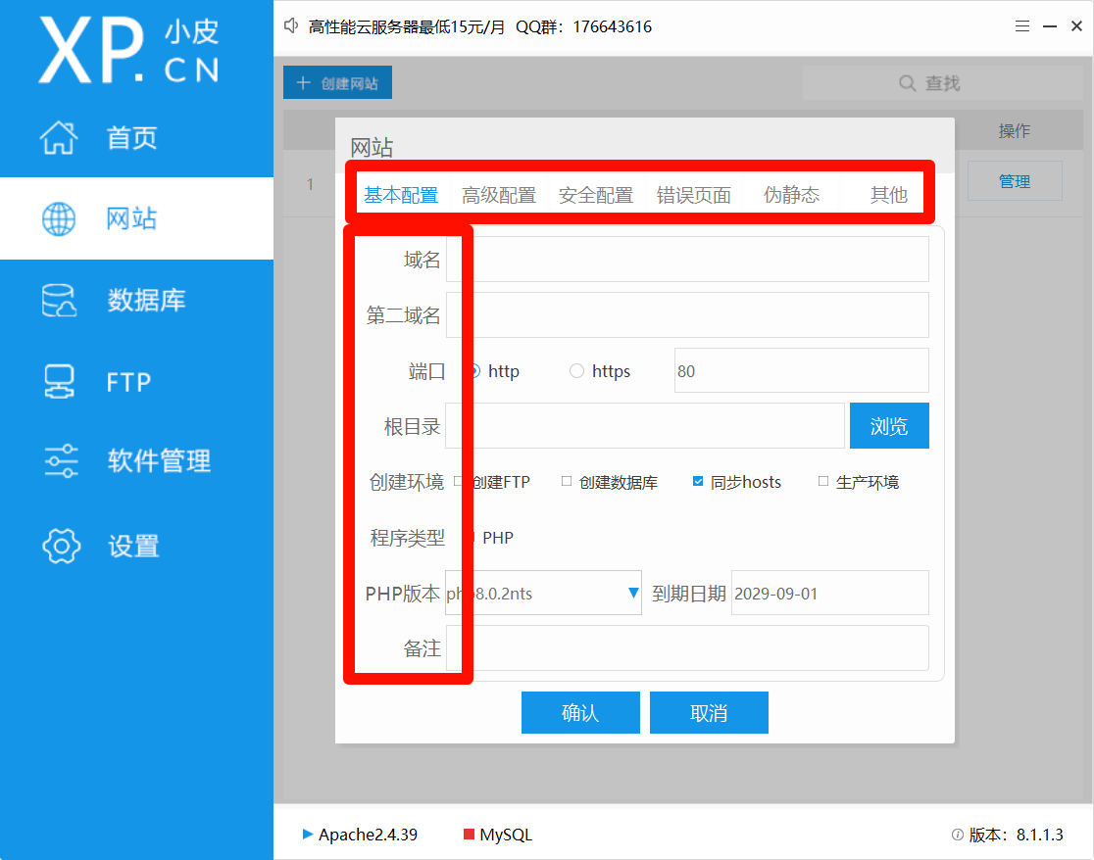
Task: Click the globe icon beside 网站
Action: pyautogui.click(x=59, y=218)
